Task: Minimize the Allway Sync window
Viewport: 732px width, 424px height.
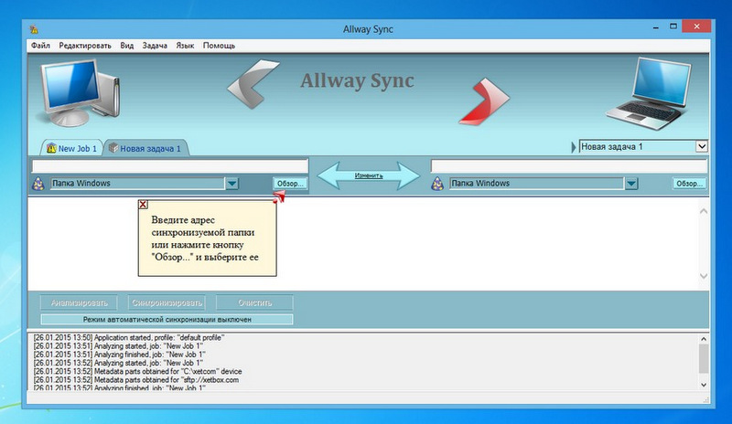Action: point(656,27)
